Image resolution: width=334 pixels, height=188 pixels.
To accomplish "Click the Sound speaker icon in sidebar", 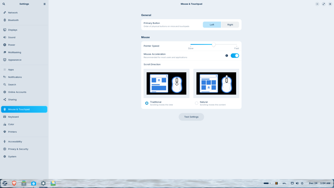I will (5, 37).
